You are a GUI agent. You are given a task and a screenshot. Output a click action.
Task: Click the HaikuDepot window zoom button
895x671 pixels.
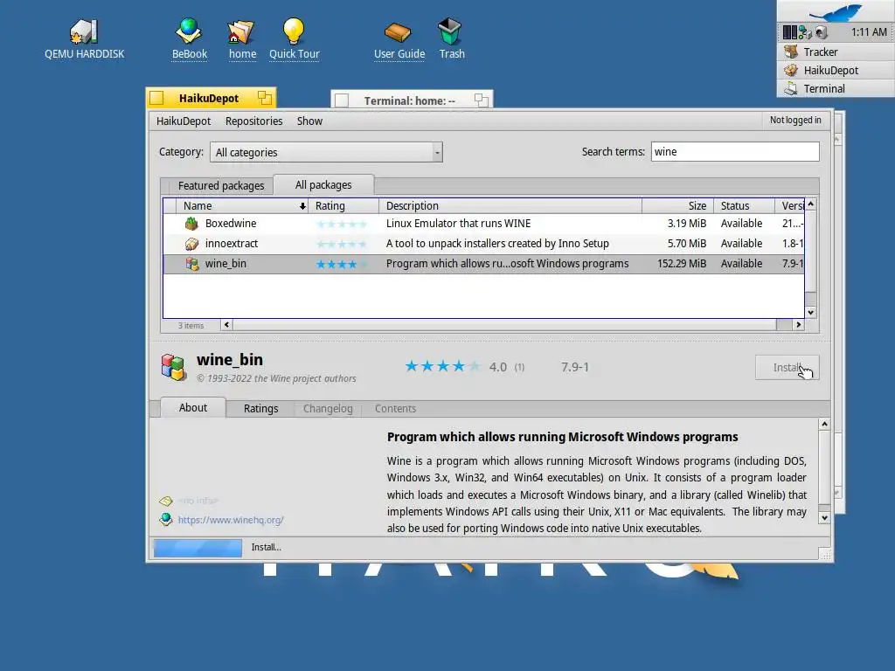pos(264,98)
